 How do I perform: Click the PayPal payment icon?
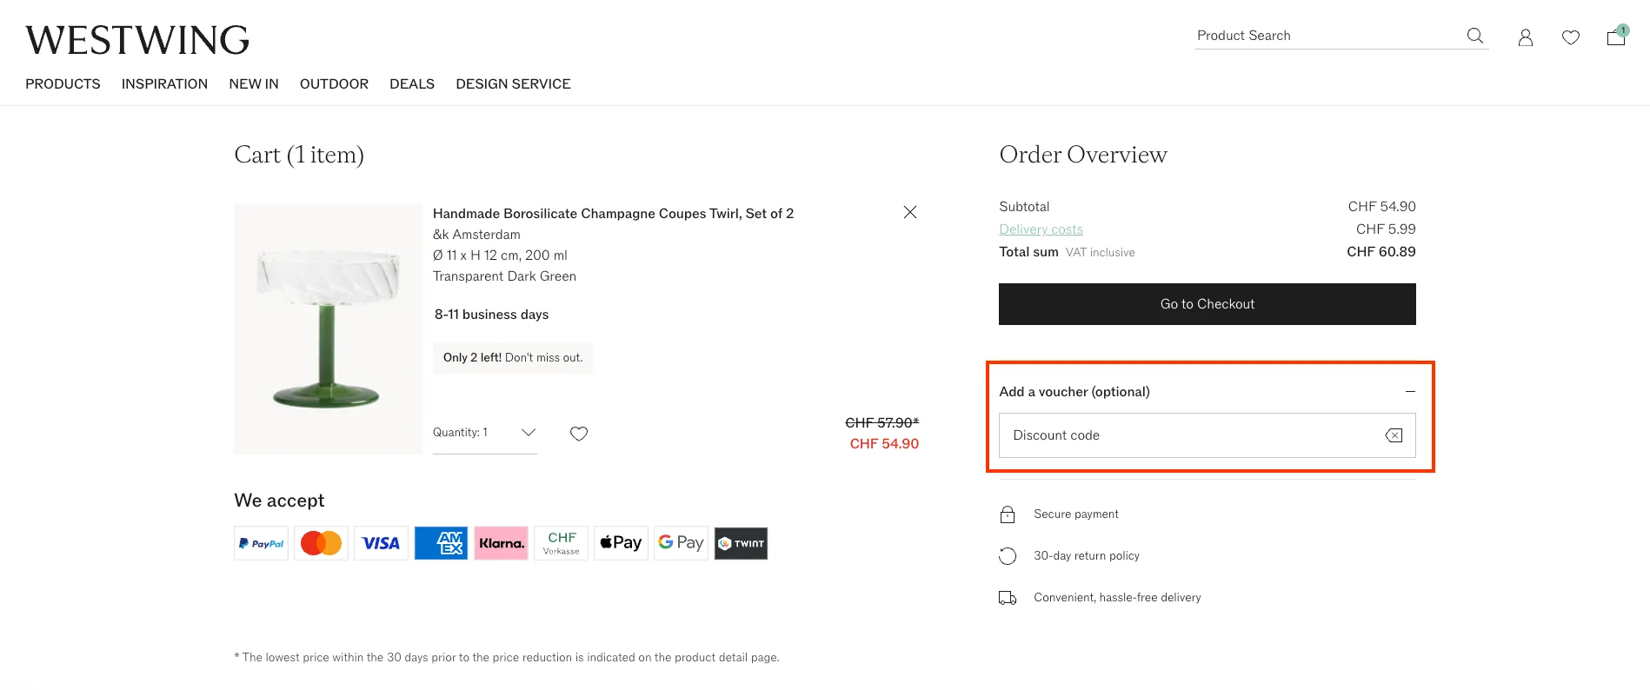[261, 543]
